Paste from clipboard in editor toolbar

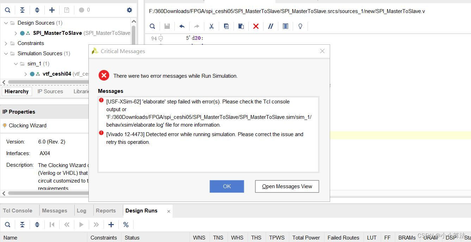[241, 26]
